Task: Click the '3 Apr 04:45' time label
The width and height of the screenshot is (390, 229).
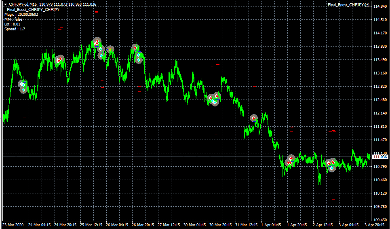Action: pos(349,225)
